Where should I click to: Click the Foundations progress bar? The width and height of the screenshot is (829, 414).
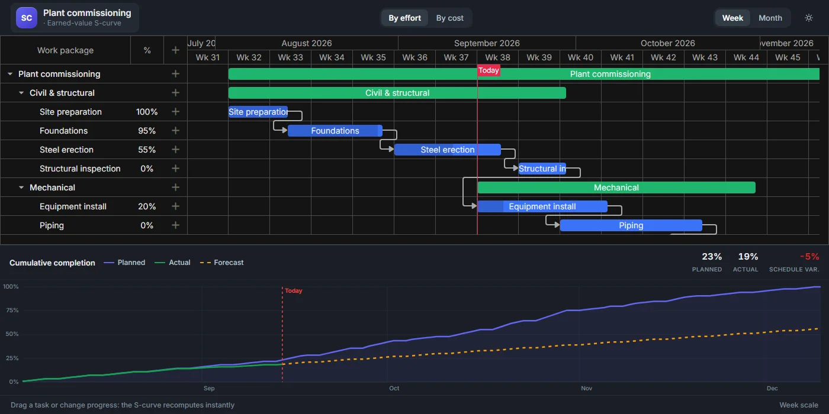pyautogui.click(x=335, y=131)
